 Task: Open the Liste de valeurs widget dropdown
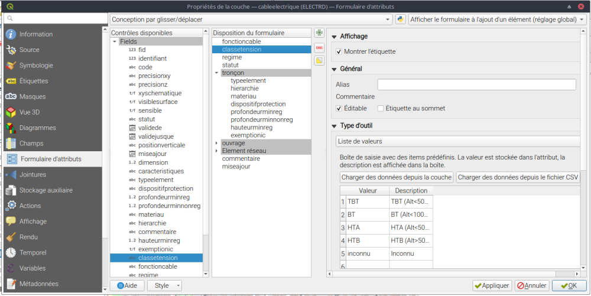pos(457,141)
